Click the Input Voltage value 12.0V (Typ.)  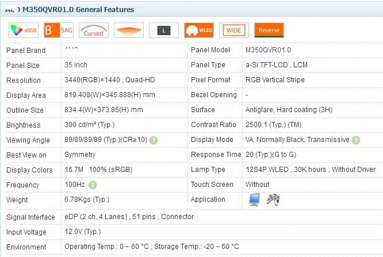point(83,232)
